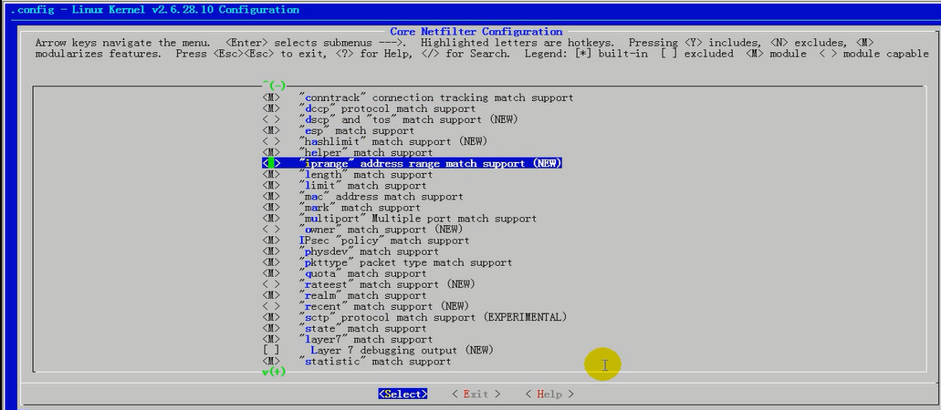This screenshot has height=410, width=941.
Task: Toggle the "esp" match support marker
Action: coord(271,130)
